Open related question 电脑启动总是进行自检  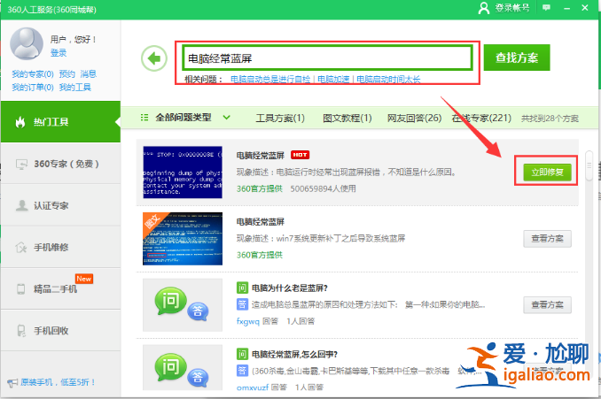click(270, 80)
